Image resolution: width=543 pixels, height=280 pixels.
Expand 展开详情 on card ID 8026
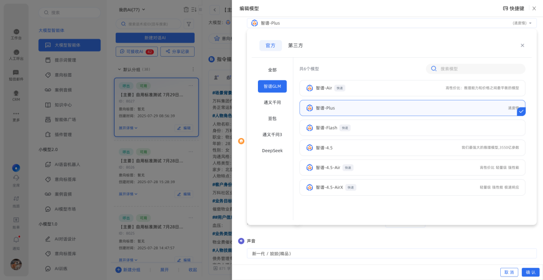(x=128, y=194)
